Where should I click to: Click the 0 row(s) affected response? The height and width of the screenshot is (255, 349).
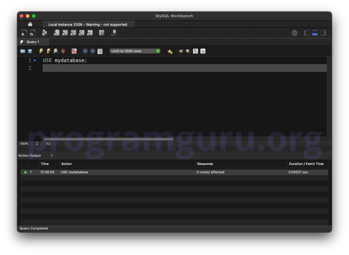point(210,172)
